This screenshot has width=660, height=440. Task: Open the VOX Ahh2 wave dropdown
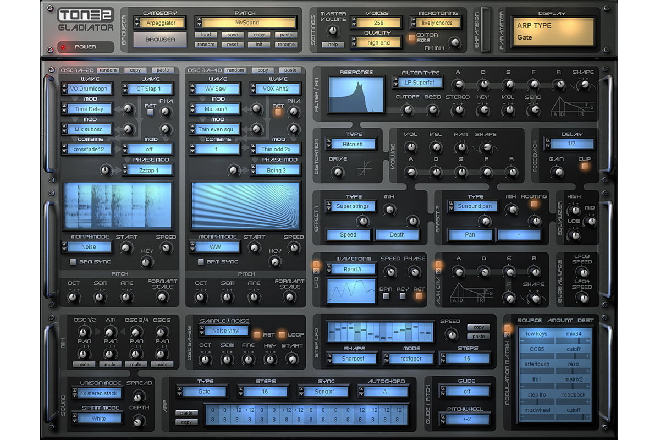(x=275, y=89)
